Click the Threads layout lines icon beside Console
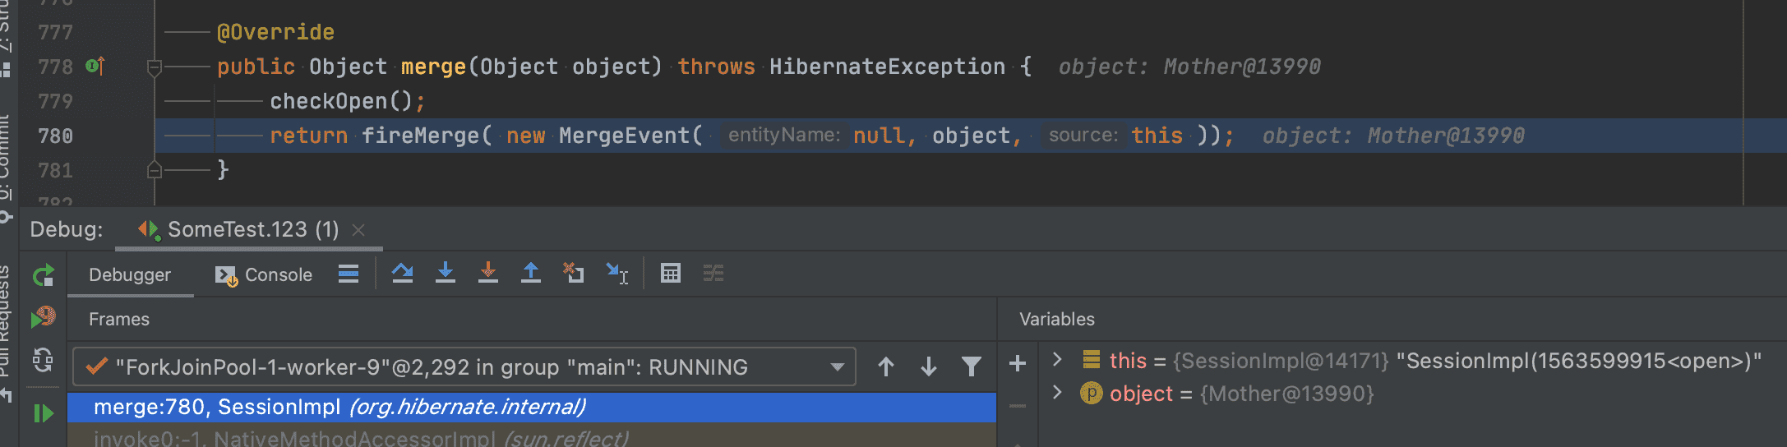The width and height of the screenshot is (1787, 447). [x=349, y=274]
